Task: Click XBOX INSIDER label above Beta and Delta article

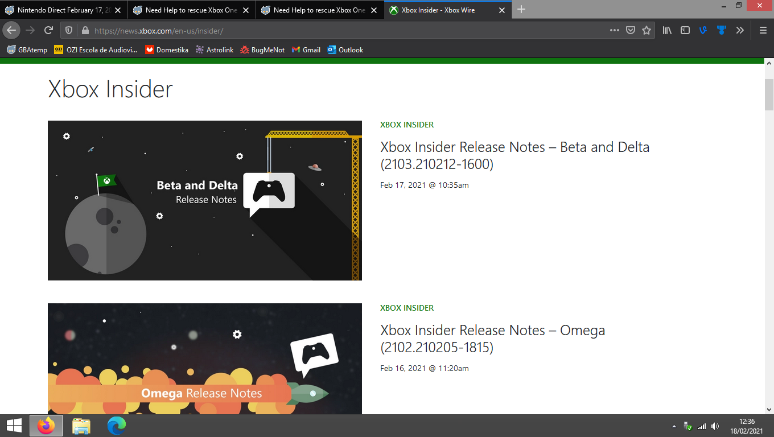Action: pos(407,125)
